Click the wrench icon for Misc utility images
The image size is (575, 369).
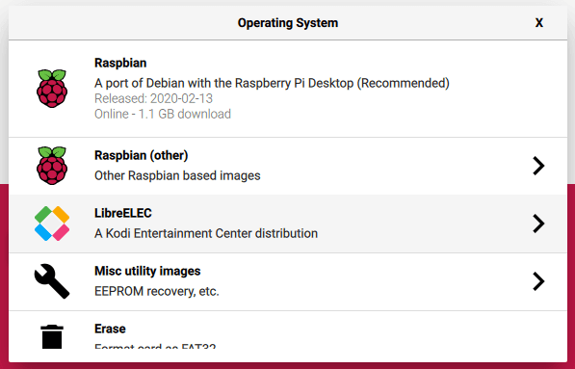point(52,281)
